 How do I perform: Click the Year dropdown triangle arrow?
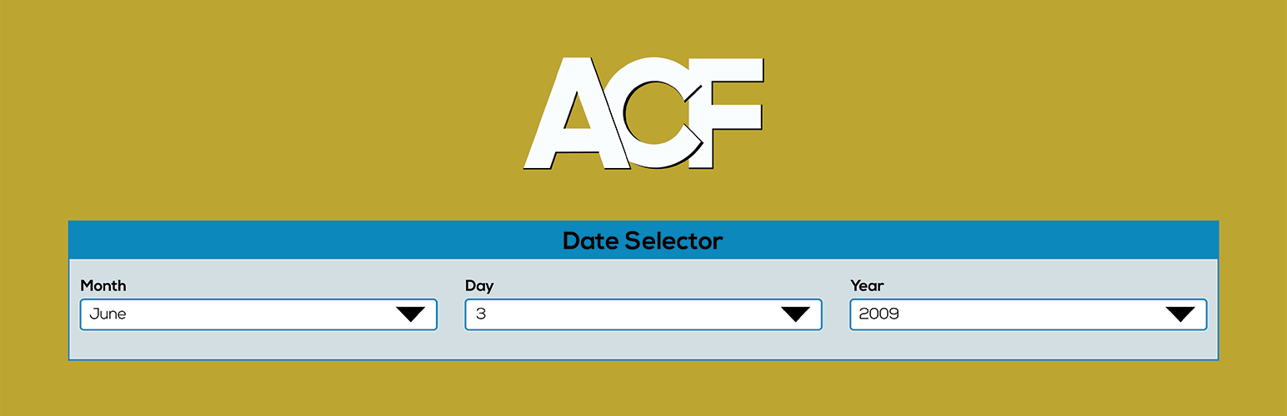tap(1180, 314)
